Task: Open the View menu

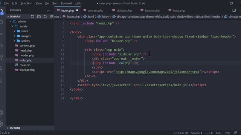Action: tap(38, 3)
